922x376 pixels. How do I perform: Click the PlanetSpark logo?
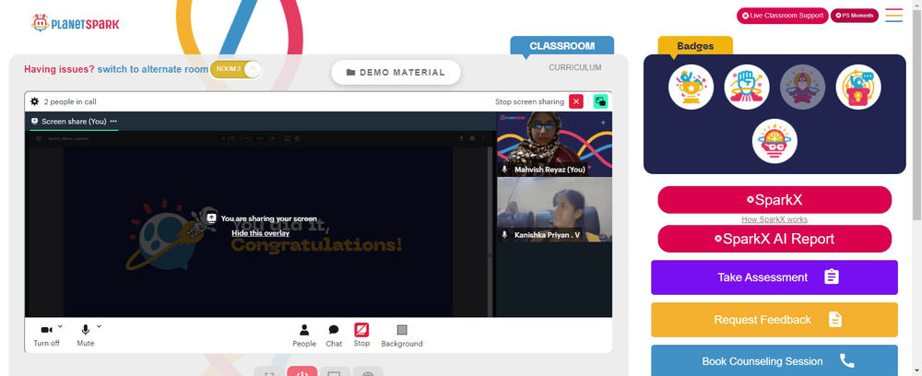pyautogui.click(x=76, y=23)
